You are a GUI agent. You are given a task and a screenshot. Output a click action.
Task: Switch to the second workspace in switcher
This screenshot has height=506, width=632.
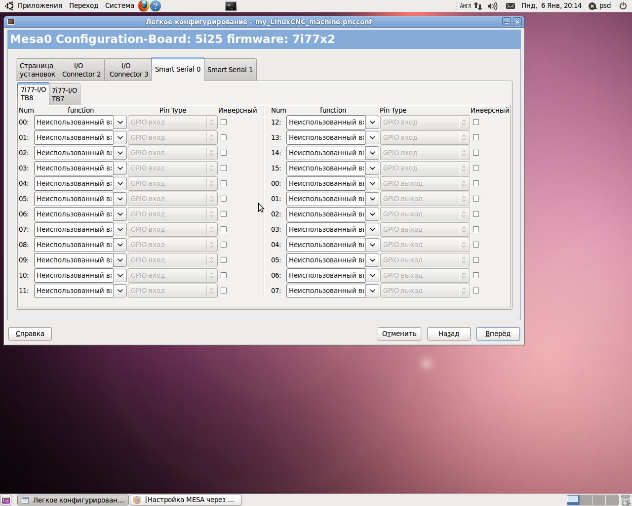[586, 500]
